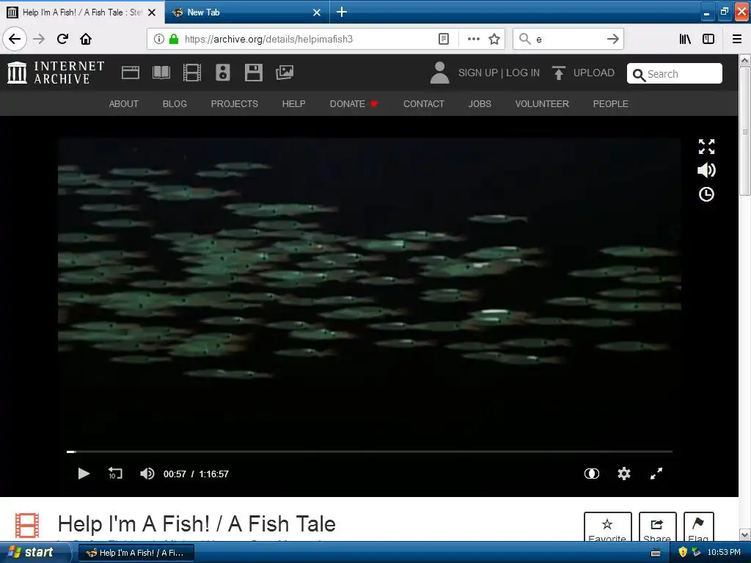The image size is (751, 563).
Task: Open the JOBS link
Action: click(480, 104)
